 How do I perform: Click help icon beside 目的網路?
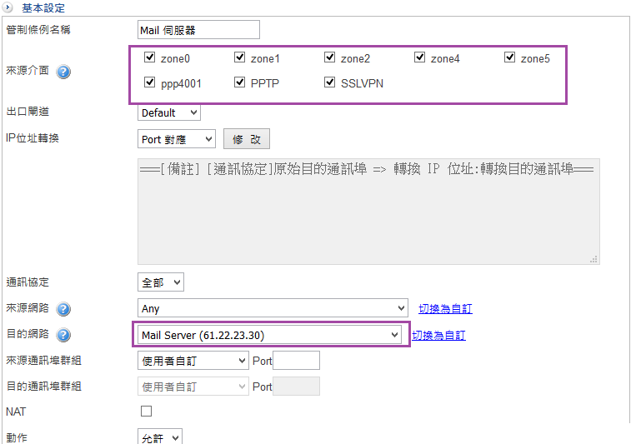coord(63,336)
